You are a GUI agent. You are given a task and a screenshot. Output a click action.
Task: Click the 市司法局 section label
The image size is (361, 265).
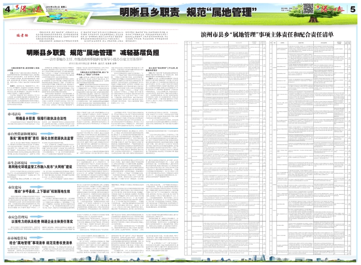coord(14,114)
